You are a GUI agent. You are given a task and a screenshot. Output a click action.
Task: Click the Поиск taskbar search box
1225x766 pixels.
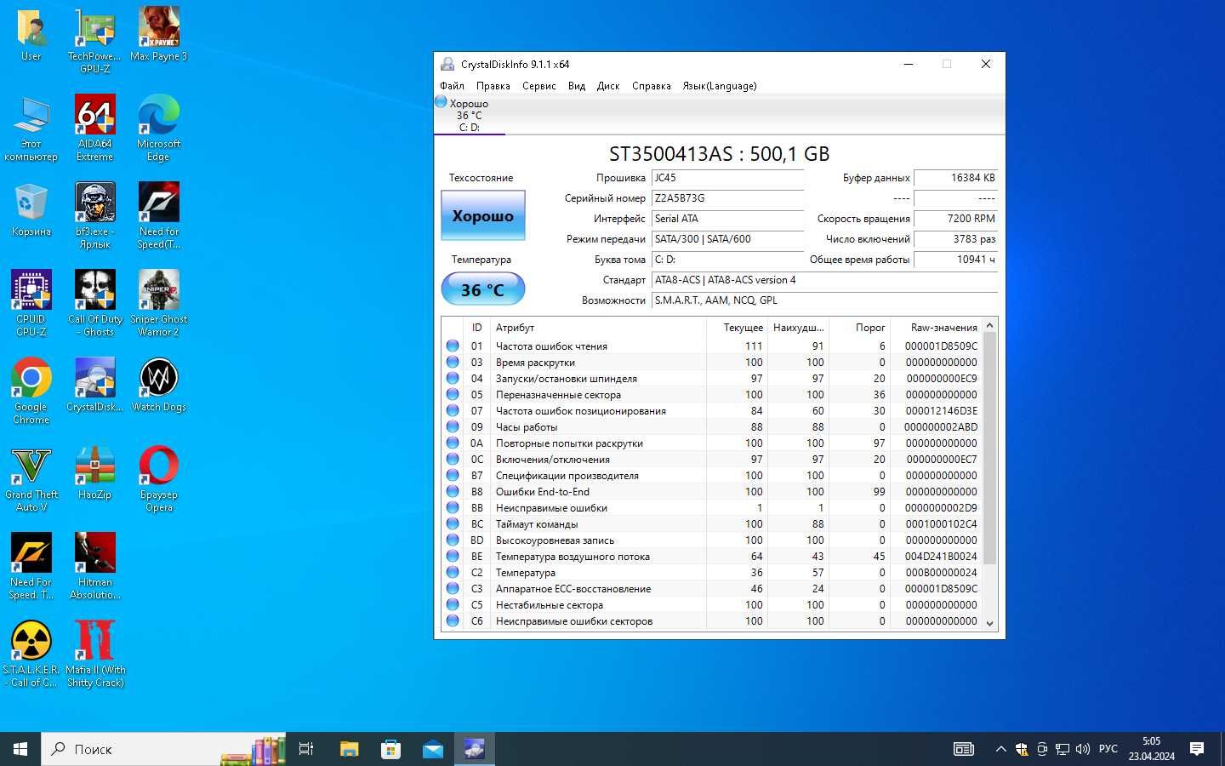pyautogui.click(x=163, y=749)
